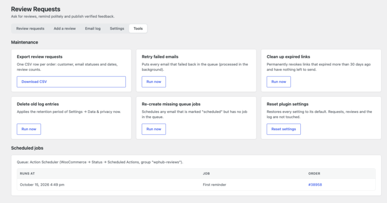Select the Tools tab
Viewport: 387px width, 203px height.
tap(138, 29)
